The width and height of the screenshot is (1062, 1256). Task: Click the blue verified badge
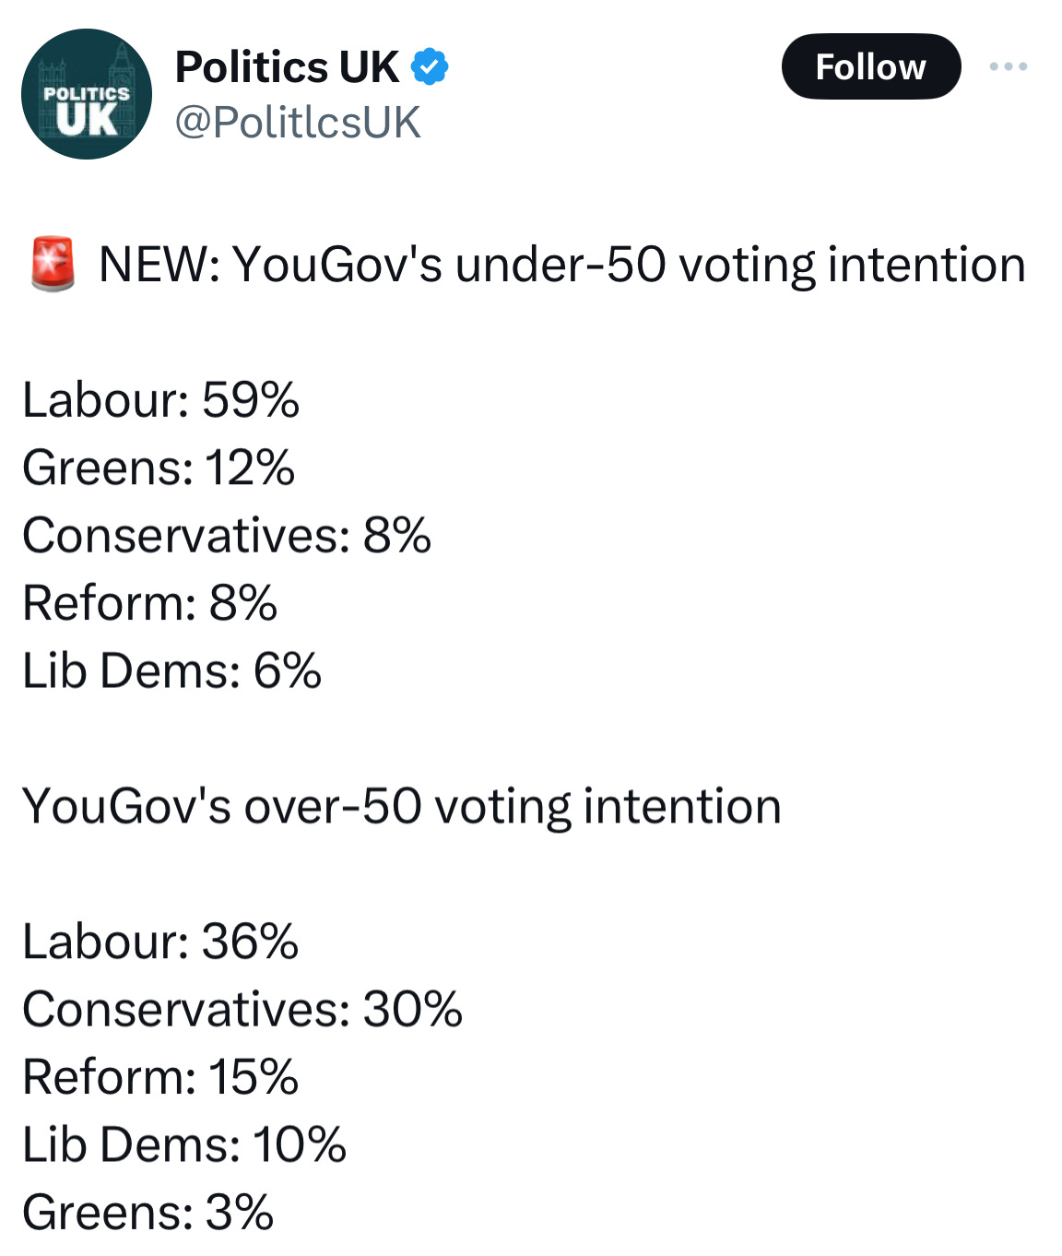click(x=429, y=66)
